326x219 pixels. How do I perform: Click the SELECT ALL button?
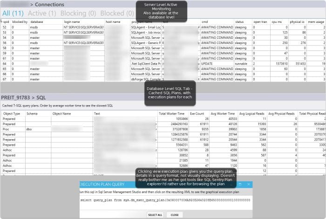[x=155, y=215]
